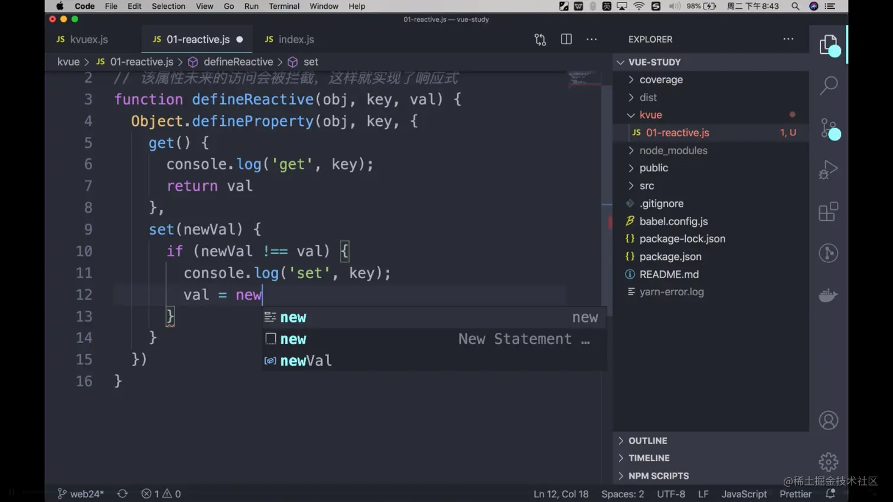Change end of line sequence LF
The width and height of the screenshot is (893, 502).
(703, 494)
